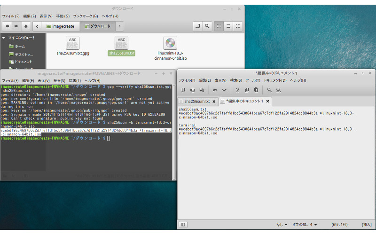Open file search in file manager

pyautogui.click(x=207, y=26)
